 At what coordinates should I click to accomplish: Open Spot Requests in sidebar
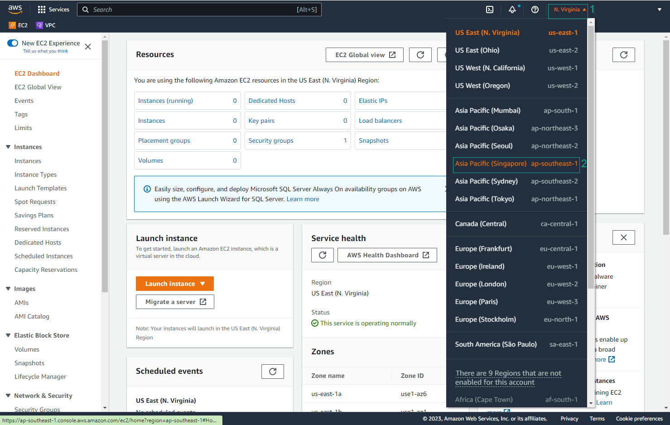(35, 202)
